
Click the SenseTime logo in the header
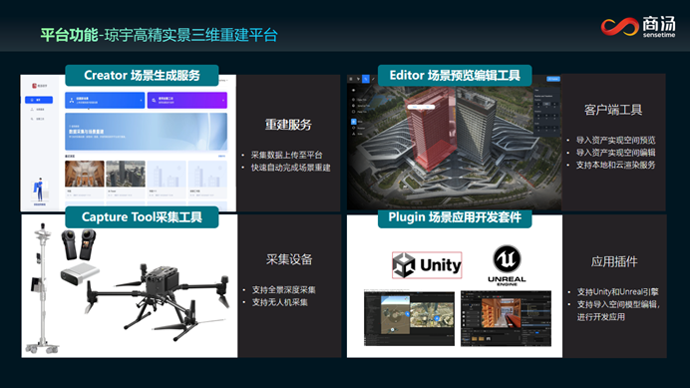(638, 26)
